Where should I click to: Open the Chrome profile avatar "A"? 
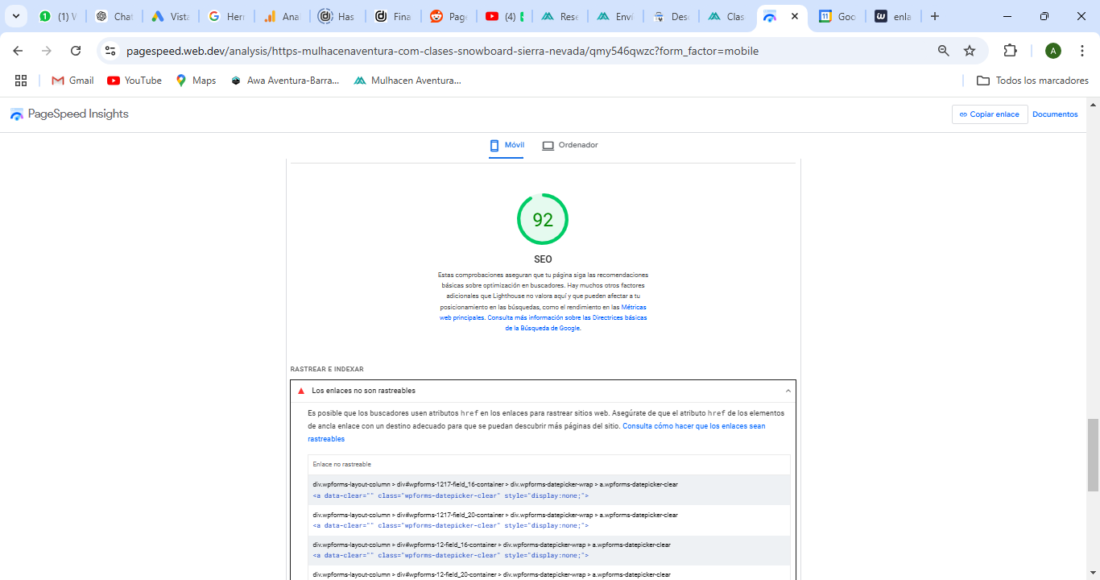point(1053,51)
